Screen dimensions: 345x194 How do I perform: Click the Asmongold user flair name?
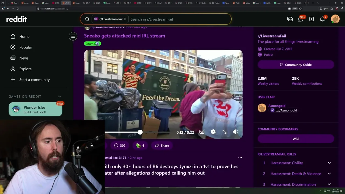pyautogui.click(x=277, y=106)
